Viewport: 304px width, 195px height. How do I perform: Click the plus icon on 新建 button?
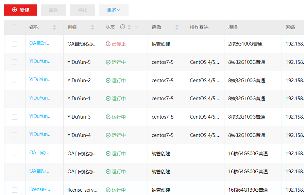14,10
